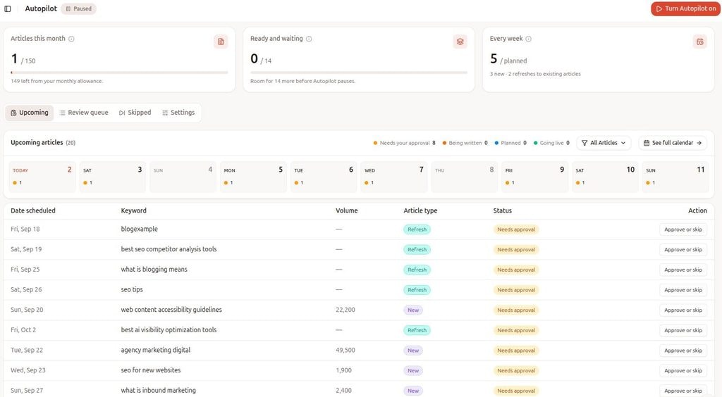The width and height of the screenshot is (722, 397).
Task: Click the Date scheduled column header
Action: click(x=33, y=210)
